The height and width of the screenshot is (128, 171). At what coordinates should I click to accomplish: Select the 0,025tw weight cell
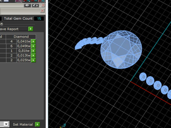(x=24, y=60)
